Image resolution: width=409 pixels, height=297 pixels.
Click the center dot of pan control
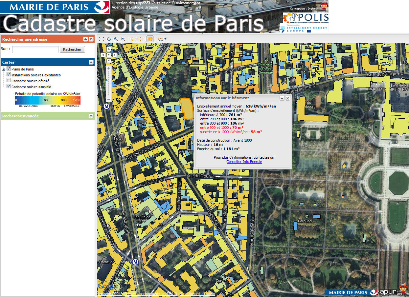pyautogui.click(x=109, y=54)
